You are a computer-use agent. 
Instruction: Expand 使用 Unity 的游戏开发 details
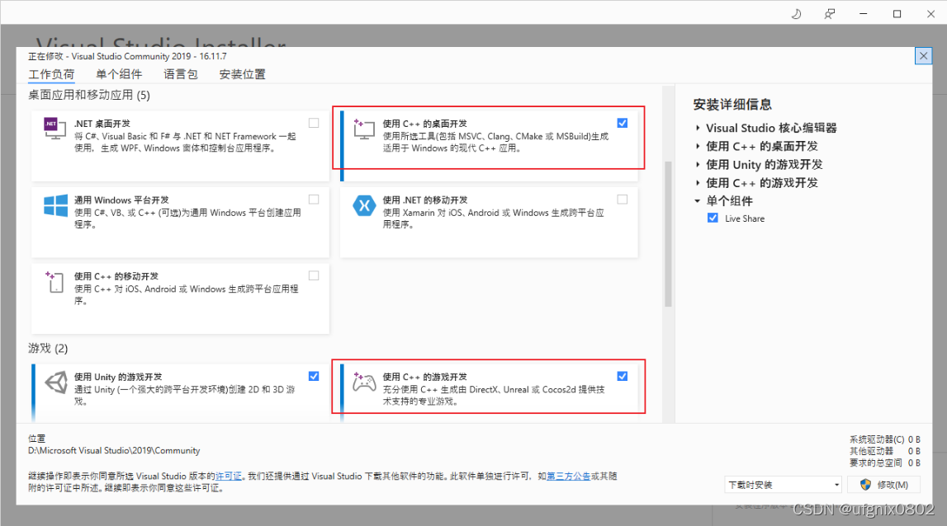coord(698,165)
